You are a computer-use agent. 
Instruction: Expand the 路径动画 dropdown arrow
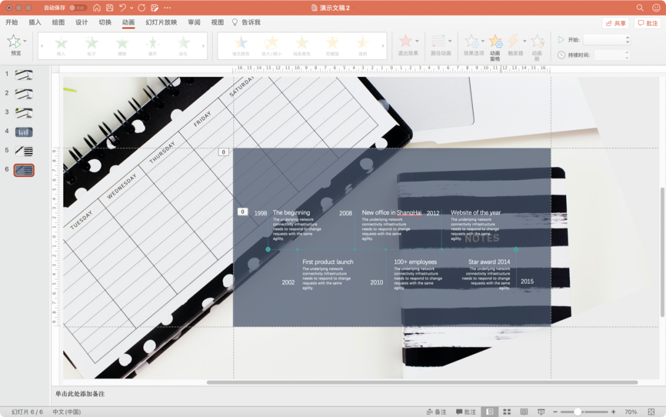(450, 41)
